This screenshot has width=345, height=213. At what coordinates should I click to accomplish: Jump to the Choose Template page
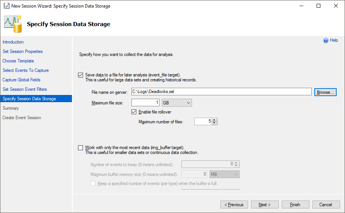coord(18,61)
